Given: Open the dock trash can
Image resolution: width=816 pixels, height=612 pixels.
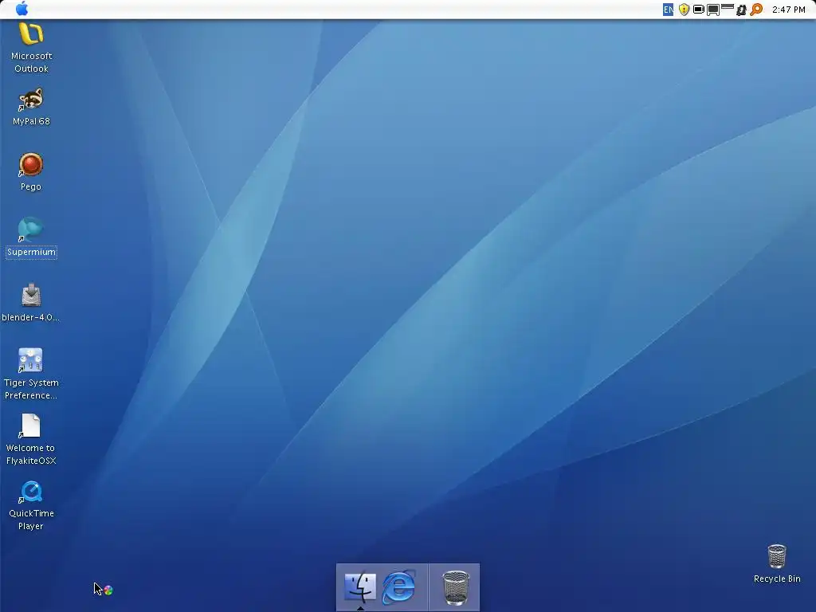Looking at the screenshot, I should 455,588.
